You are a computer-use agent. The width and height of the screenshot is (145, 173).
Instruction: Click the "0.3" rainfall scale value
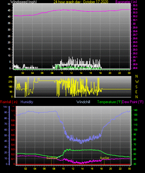[13, 150]
